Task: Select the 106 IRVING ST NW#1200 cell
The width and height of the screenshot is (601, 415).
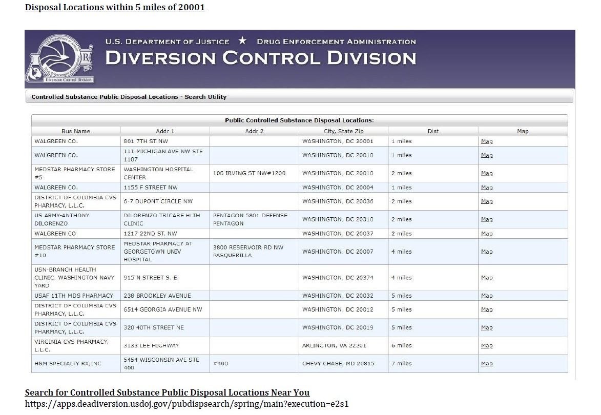Action: coord(255,173)
